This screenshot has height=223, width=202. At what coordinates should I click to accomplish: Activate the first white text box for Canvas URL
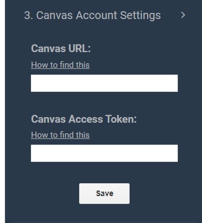[104, 83]
